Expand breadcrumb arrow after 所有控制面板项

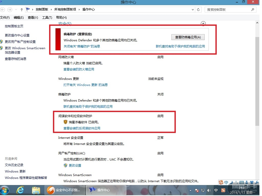79,9
